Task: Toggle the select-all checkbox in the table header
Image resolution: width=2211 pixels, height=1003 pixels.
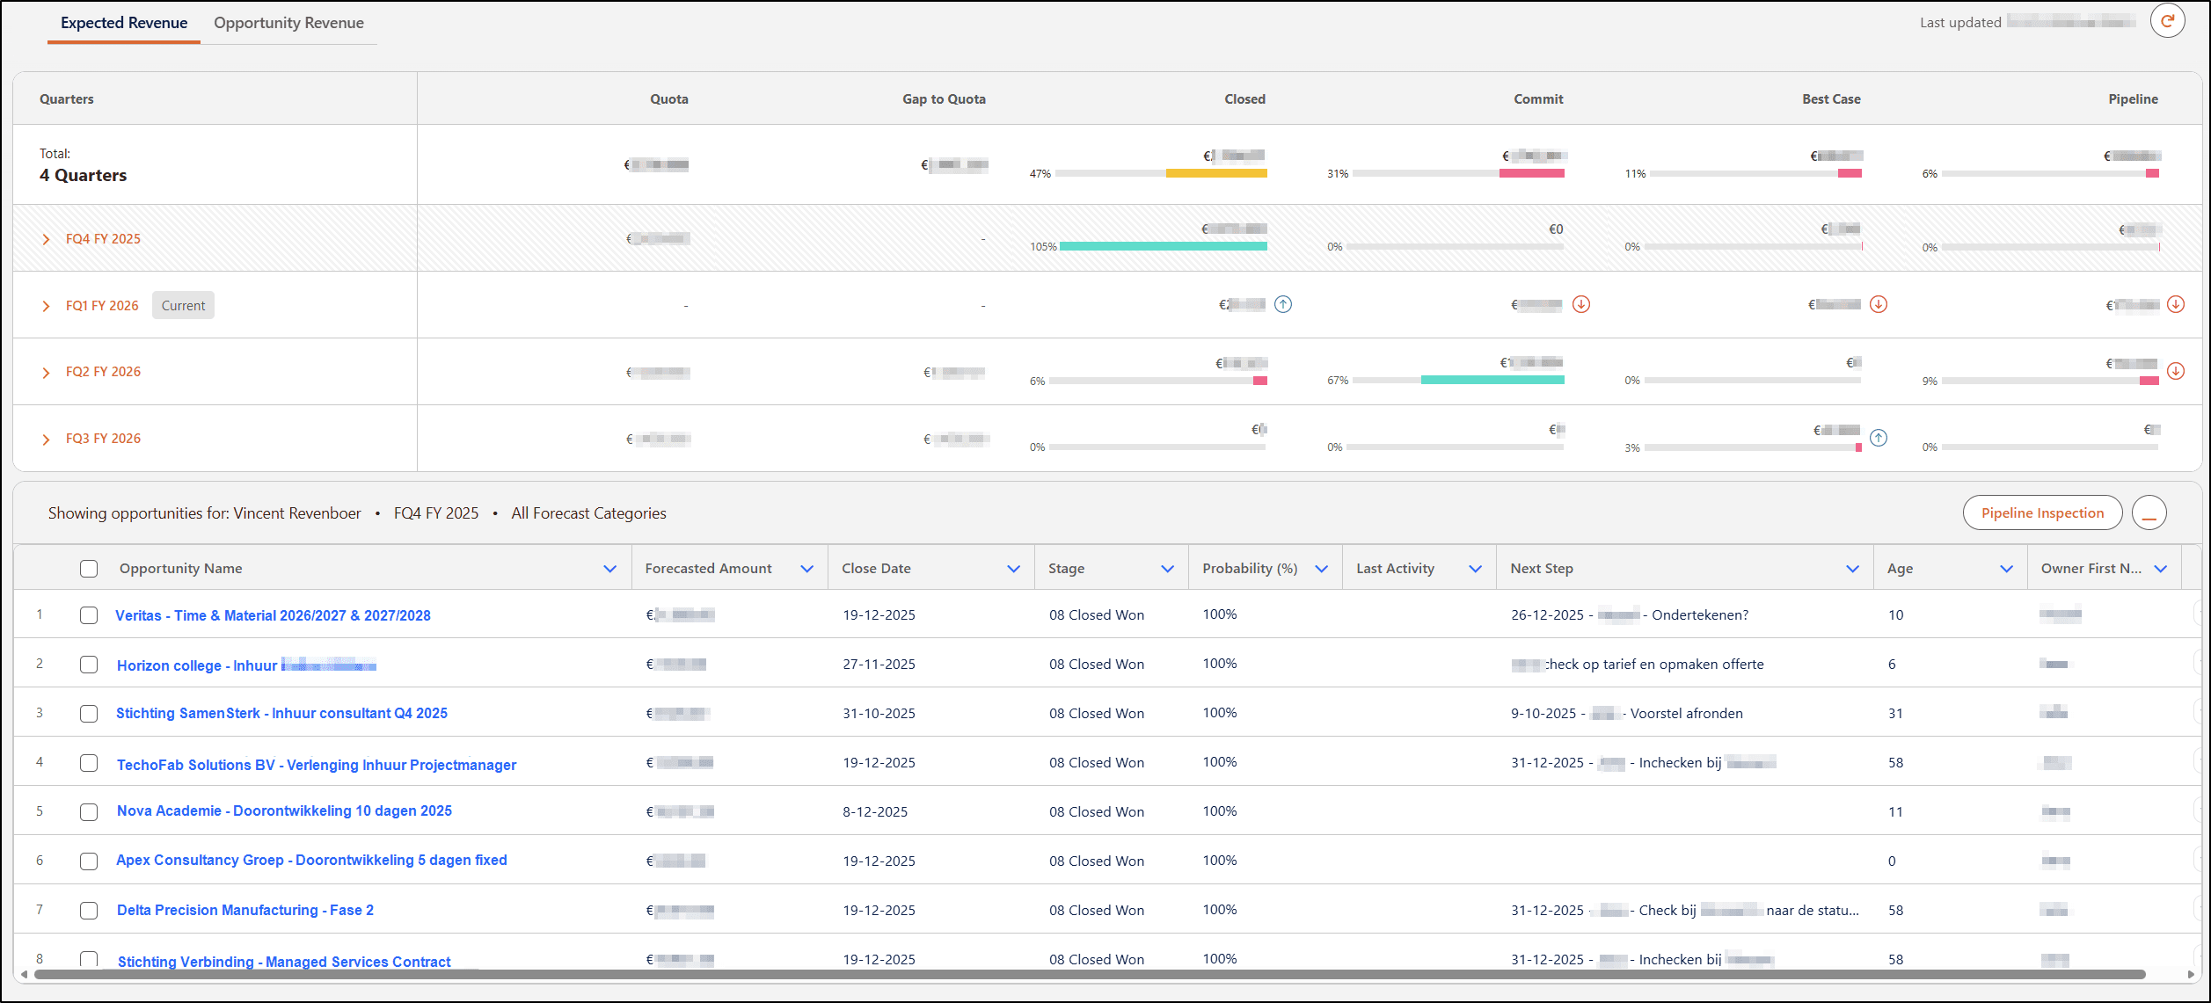Action: pos(89,569)
